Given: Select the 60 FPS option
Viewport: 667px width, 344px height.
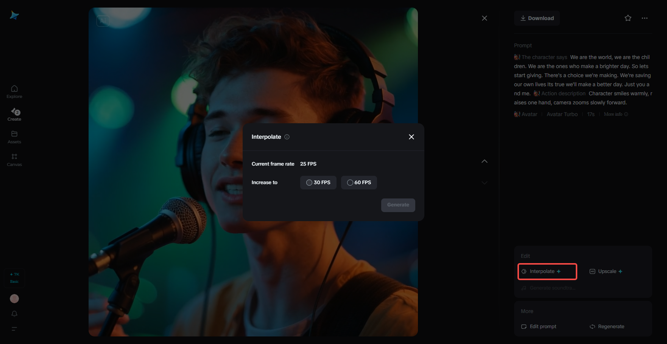Looking at the screenshot, I should click(x=359, y=183).
